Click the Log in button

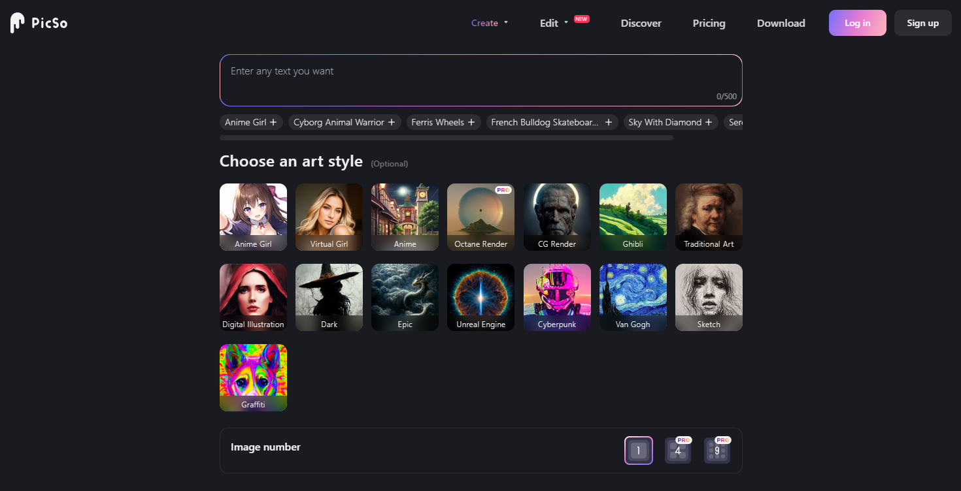(x=857, y=23)
